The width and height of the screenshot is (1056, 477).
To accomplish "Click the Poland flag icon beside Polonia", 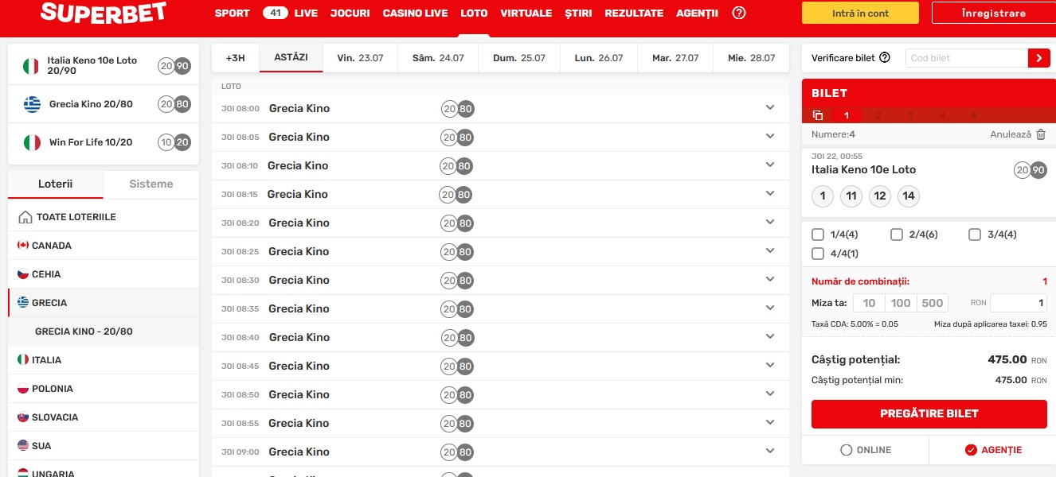I will [23, 389].
